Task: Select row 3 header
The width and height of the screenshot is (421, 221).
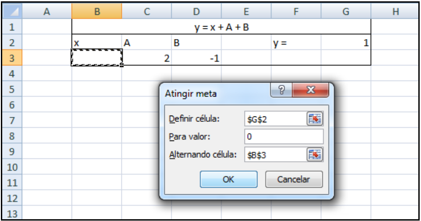Action: [12, 58]
